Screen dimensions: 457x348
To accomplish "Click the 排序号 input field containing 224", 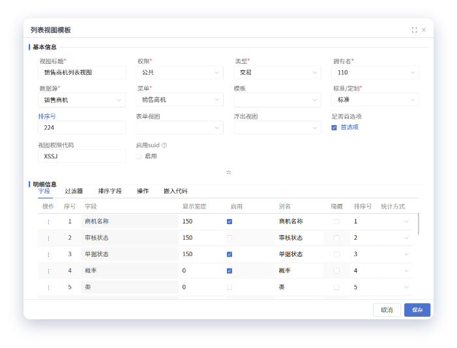I will pyautogui.click(x=82, y=128).
